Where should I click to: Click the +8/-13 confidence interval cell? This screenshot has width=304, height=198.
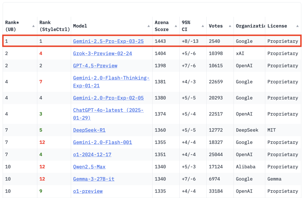point(190,41)
